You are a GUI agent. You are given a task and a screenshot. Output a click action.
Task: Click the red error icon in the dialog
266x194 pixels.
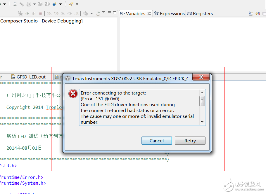coord(73,94)
